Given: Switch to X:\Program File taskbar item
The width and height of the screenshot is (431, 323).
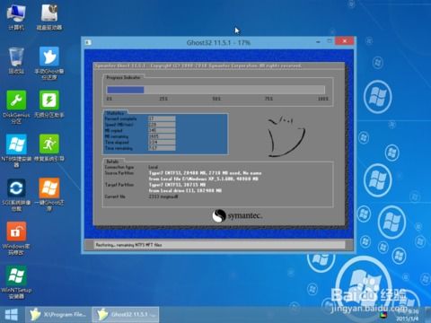Looking at the screenshot, I should [x=58, y=315].
